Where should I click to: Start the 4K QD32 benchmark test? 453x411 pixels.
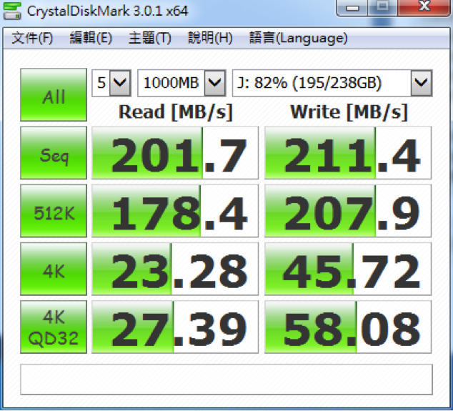pyautogui.click(x=54, y=327)
